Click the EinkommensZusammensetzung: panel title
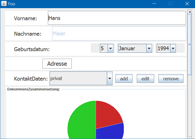The image size is (195, 139). (33, 89)
